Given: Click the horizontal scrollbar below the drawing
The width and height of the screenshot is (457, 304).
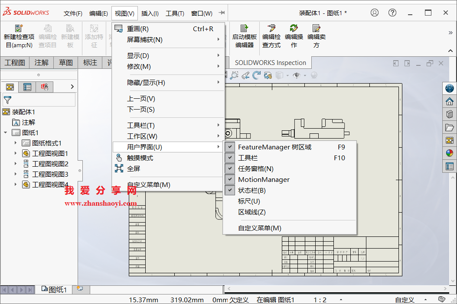Looking at the screenshot, I should (336, 288).
